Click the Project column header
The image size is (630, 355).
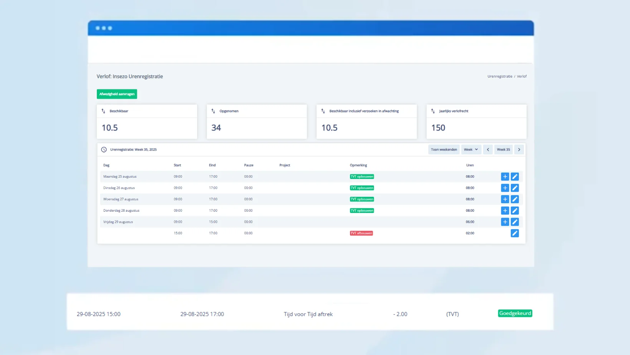pyautogui.click(x=285, y=165)
